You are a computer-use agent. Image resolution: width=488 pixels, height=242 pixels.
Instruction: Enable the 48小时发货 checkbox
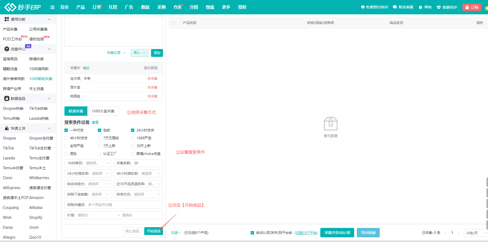(66, 138)
